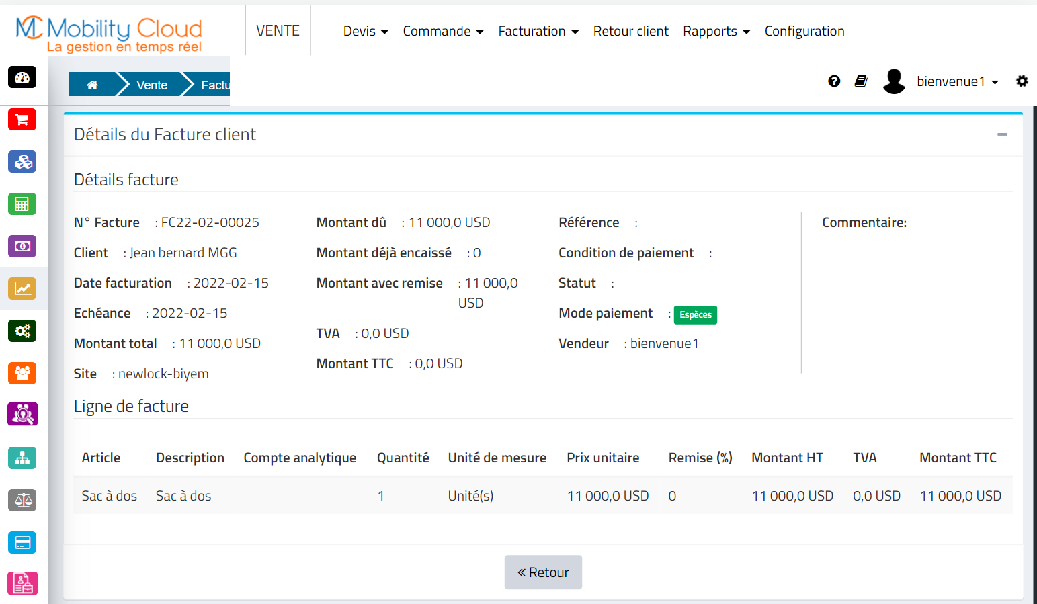The height and width of the screenshot is (604, 1037).
Task: Open the help question mark icon
Action: (834, 81)
